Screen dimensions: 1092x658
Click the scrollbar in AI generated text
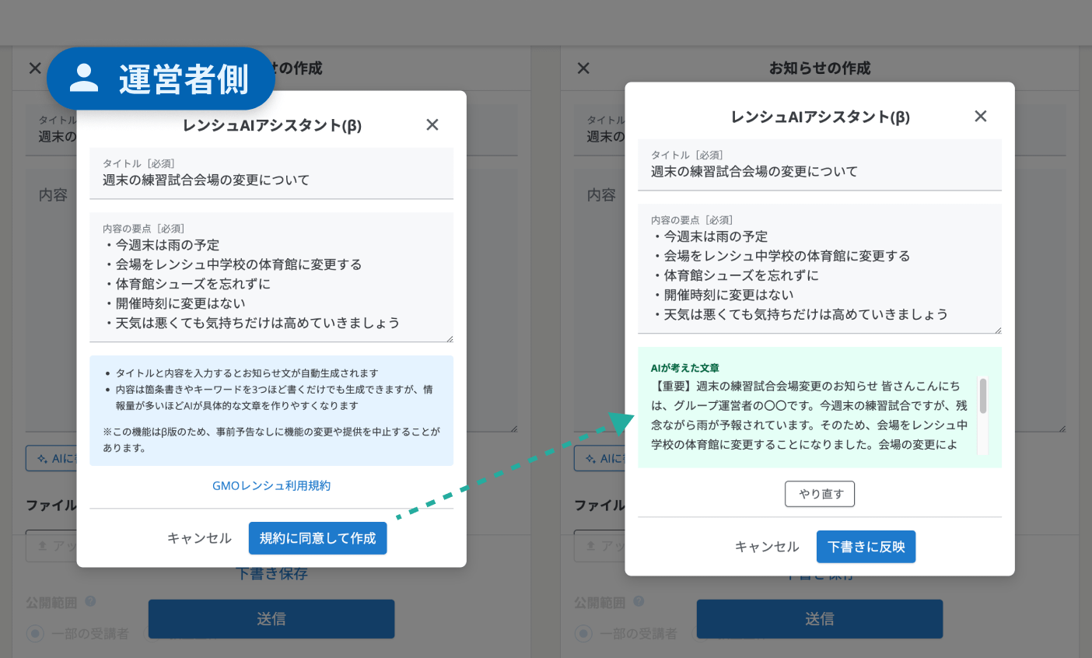tap(982, 397)
